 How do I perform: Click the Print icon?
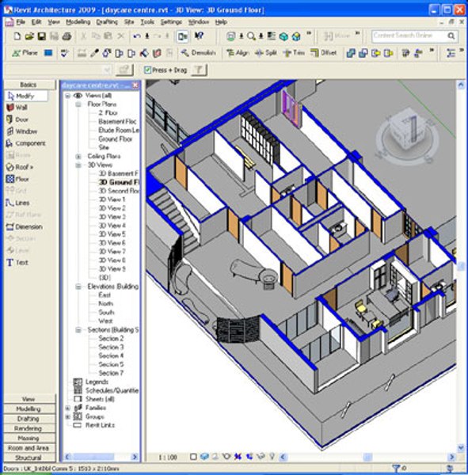coord(67,36)
